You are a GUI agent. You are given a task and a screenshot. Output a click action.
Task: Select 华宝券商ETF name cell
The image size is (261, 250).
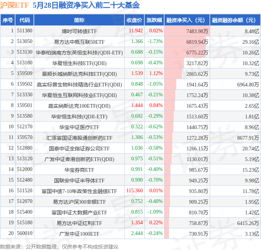click(79, 170)
